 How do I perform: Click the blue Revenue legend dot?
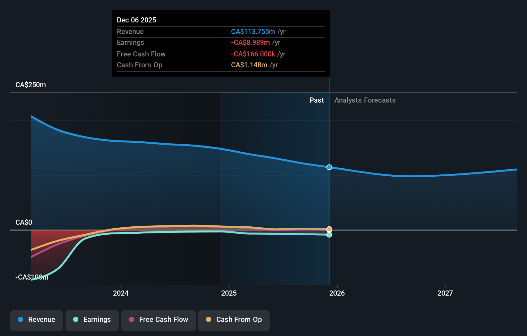pos(21,320)
